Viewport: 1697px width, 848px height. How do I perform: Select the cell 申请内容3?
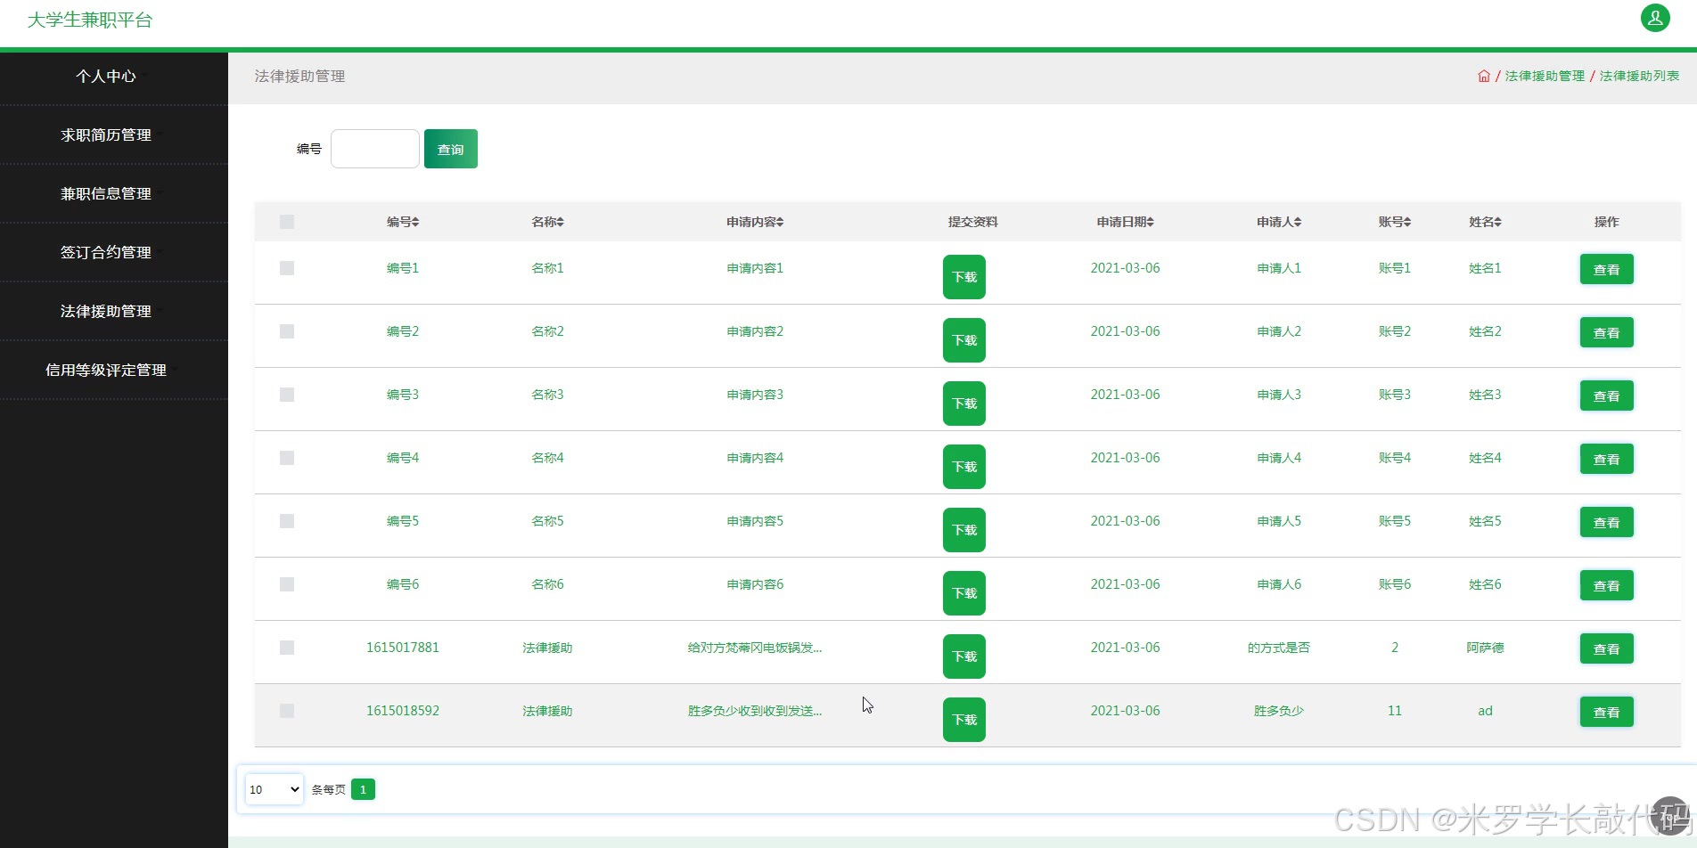pyautogui.click(x=755, y=395)
